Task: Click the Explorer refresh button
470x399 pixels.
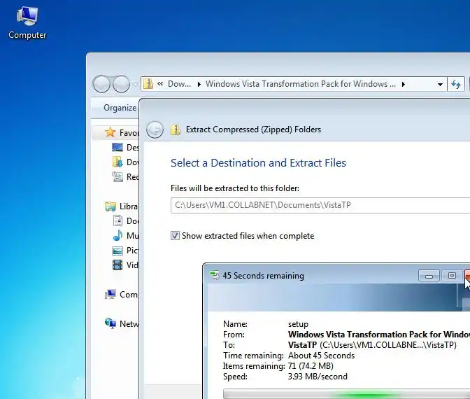Action: pos(456,84)
